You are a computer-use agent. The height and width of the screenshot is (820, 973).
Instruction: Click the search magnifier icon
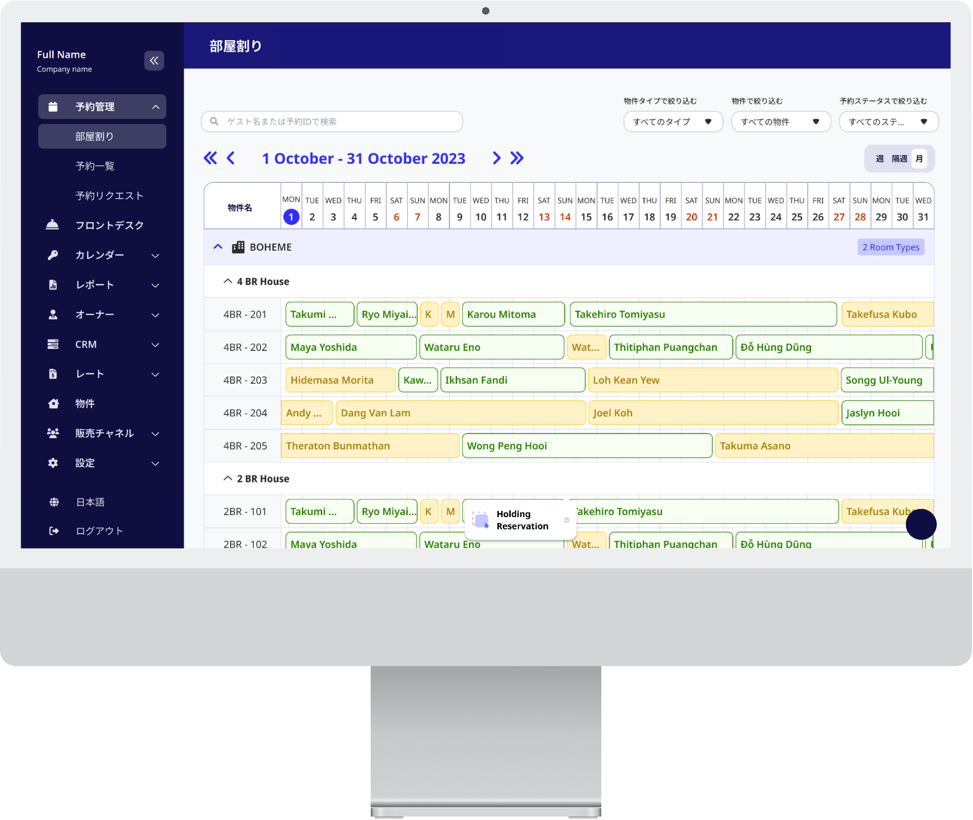(x=214, y=122)
